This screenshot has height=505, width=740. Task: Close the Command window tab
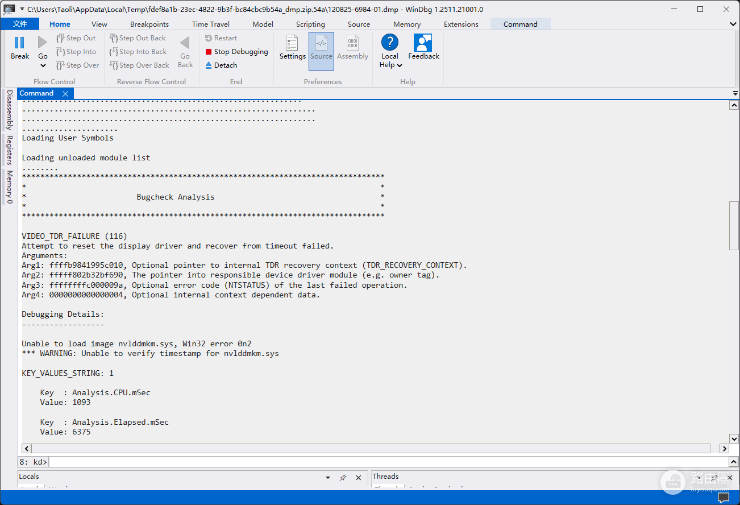click(65, 94)
